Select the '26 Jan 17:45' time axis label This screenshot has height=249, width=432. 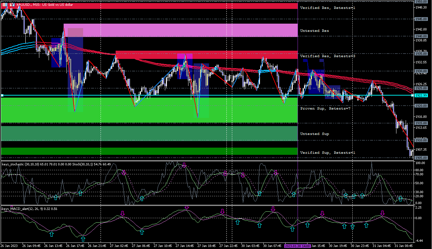tap(75, 246)
